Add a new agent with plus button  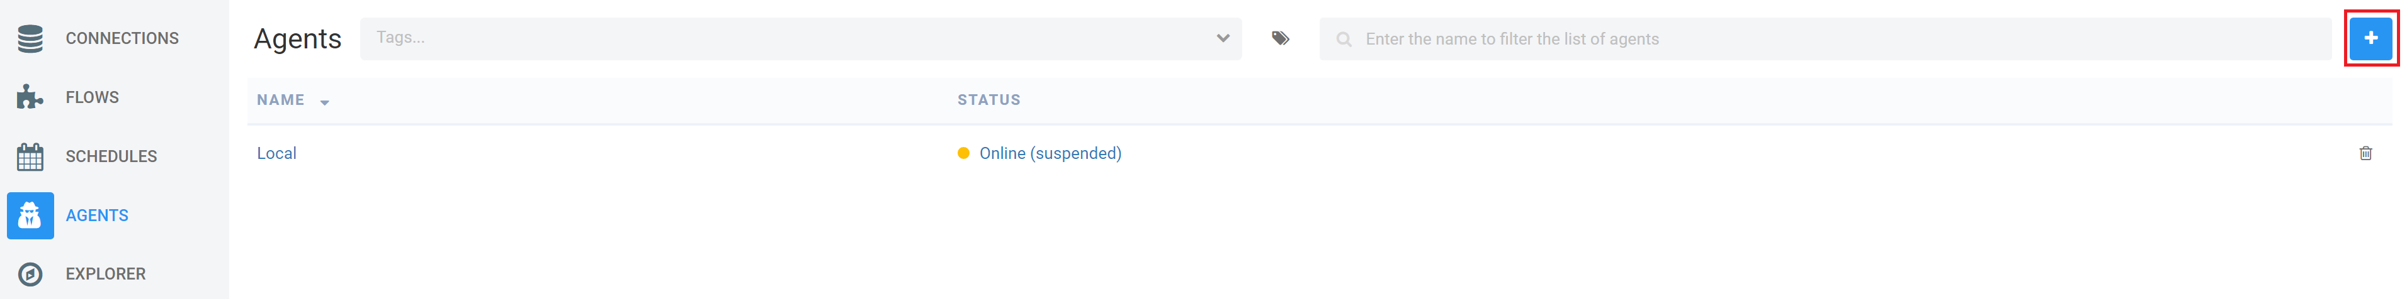tap(2370, 38)
